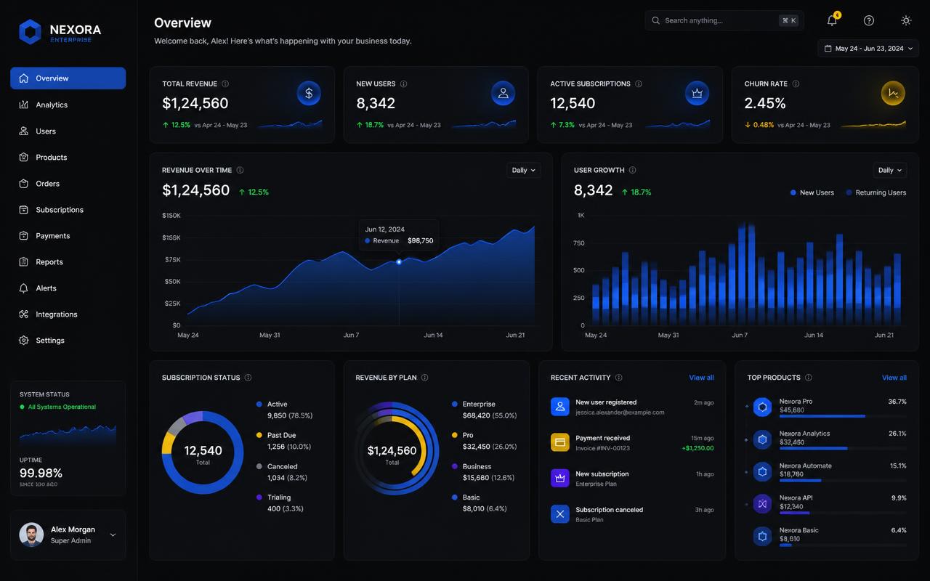Open Payments in the sidebar
Viewport: 930px width, 581px height.
(x=68, y=236)
